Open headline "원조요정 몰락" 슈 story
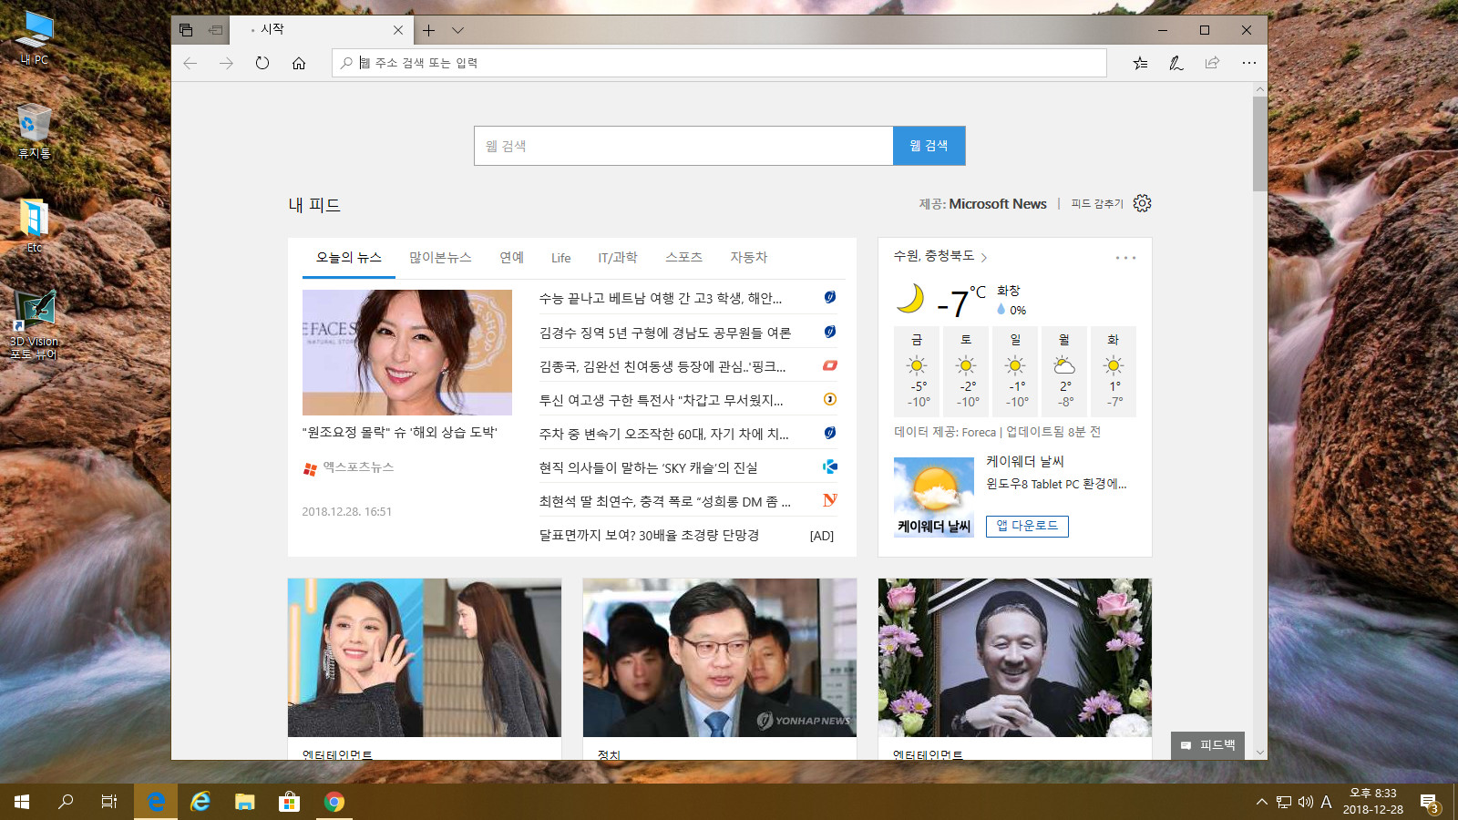The width and height of the screenshot is (1458, 820). (400, 432)
